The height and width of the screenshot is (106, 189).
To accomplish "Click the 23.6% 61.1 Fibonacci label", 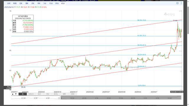I will tap(142, 67).
